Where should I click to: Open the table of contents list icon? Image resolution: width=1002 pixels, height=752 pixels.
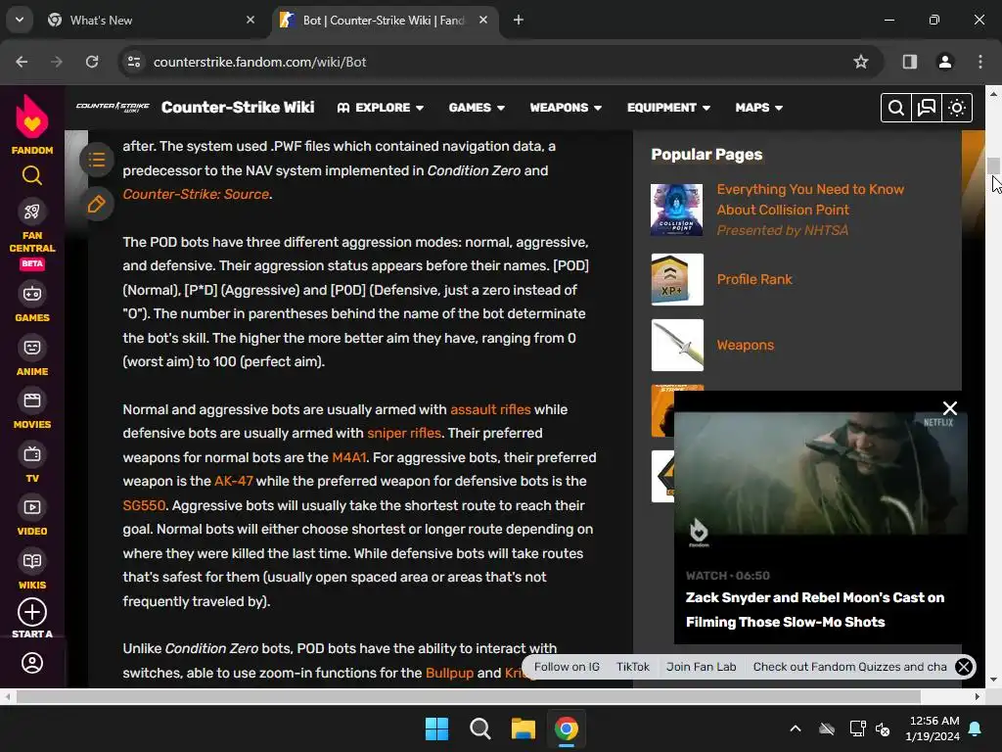97,160
